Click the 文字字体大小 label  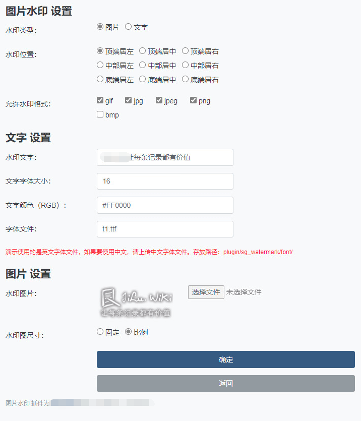pos(28,181)
